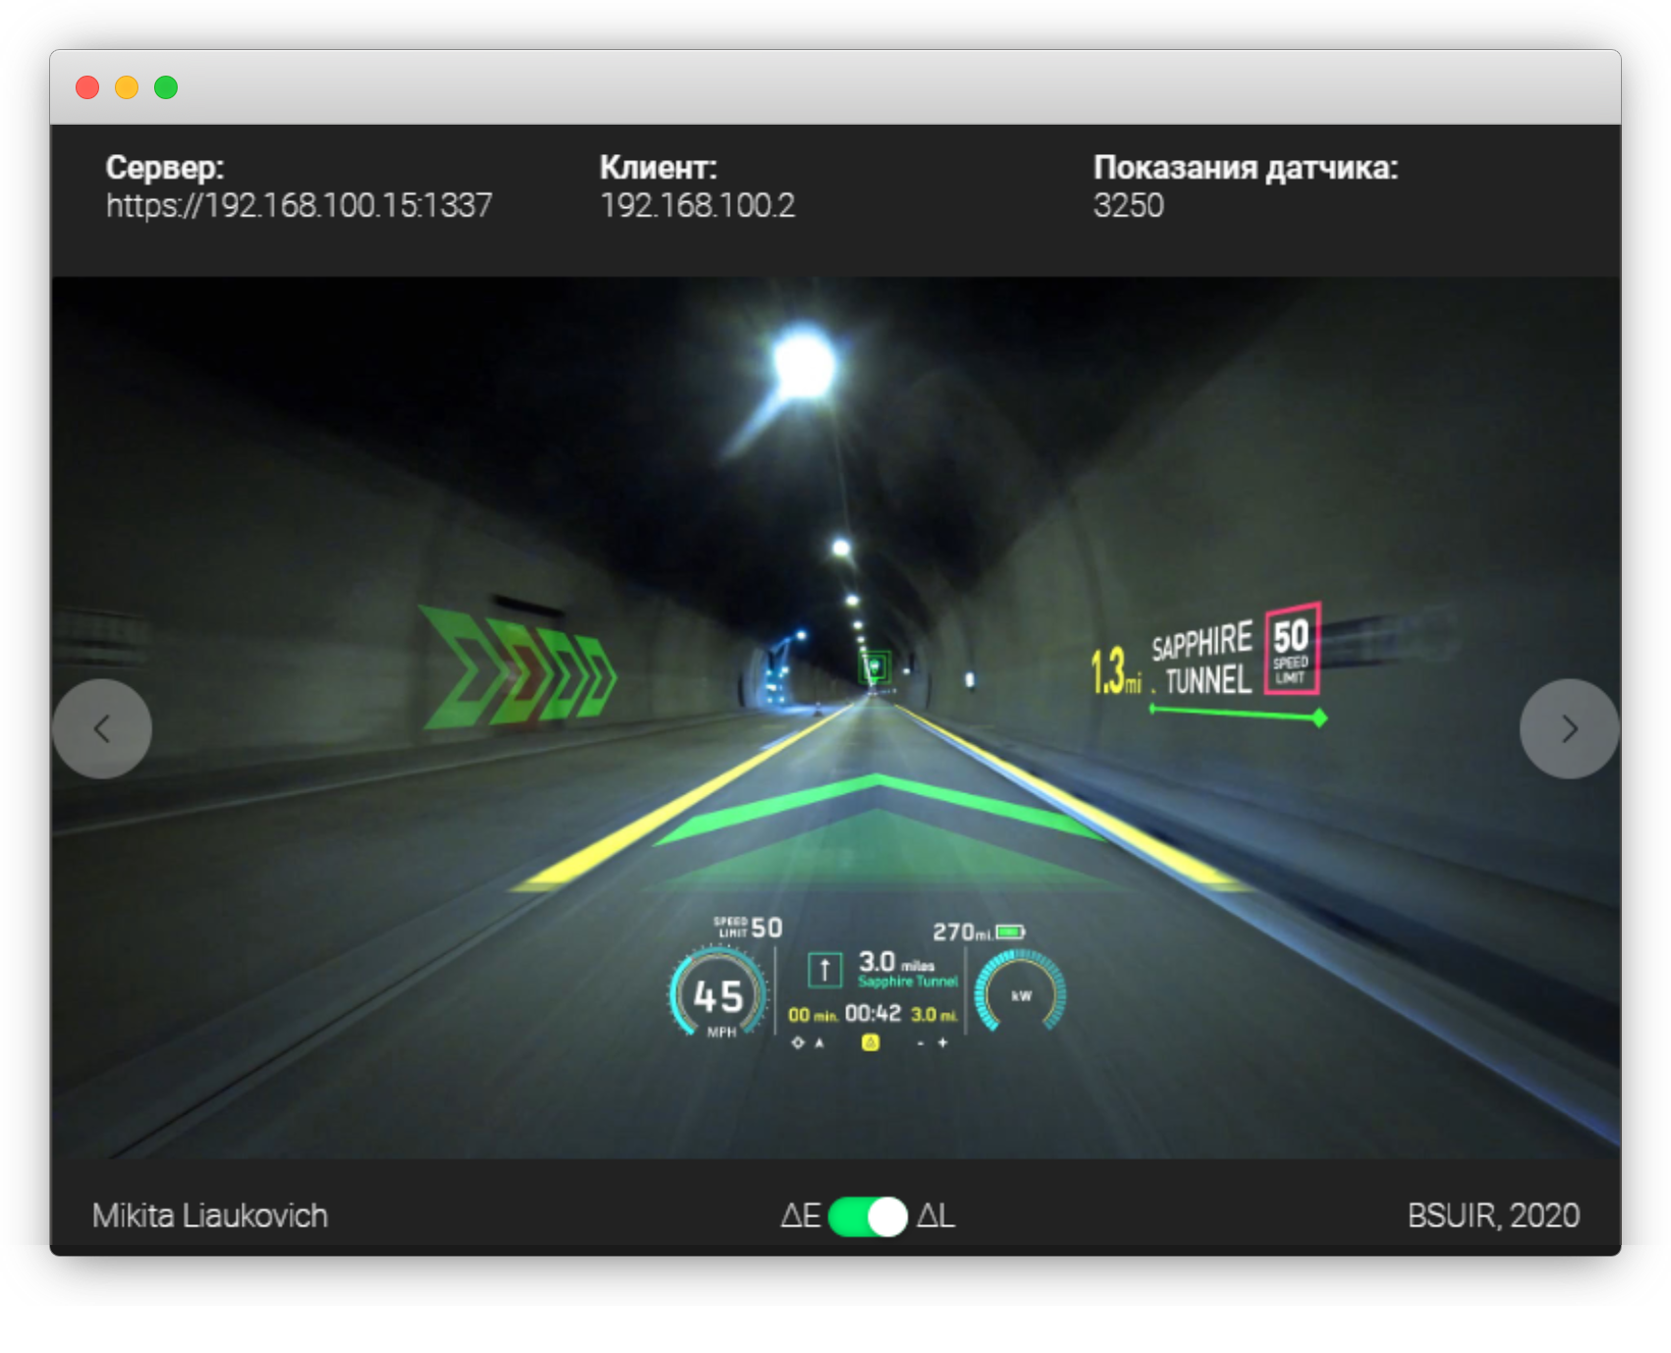The width and height of the screenshot is (1671, 1353).
Task: Open the server link https://192.168.100.15:1337
Action: click(301, 204)
